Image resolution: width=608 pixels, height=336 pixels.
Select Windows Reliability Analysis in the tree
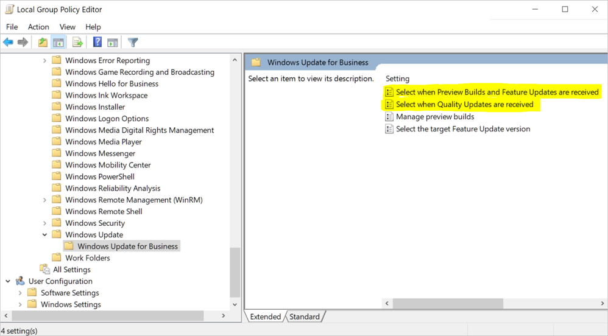(113, 188)
